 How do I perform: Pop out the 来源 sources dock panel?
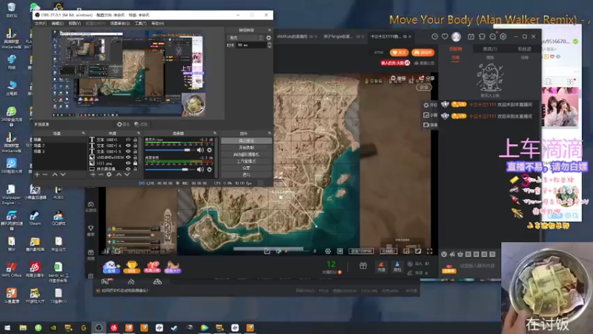point(139,134)
